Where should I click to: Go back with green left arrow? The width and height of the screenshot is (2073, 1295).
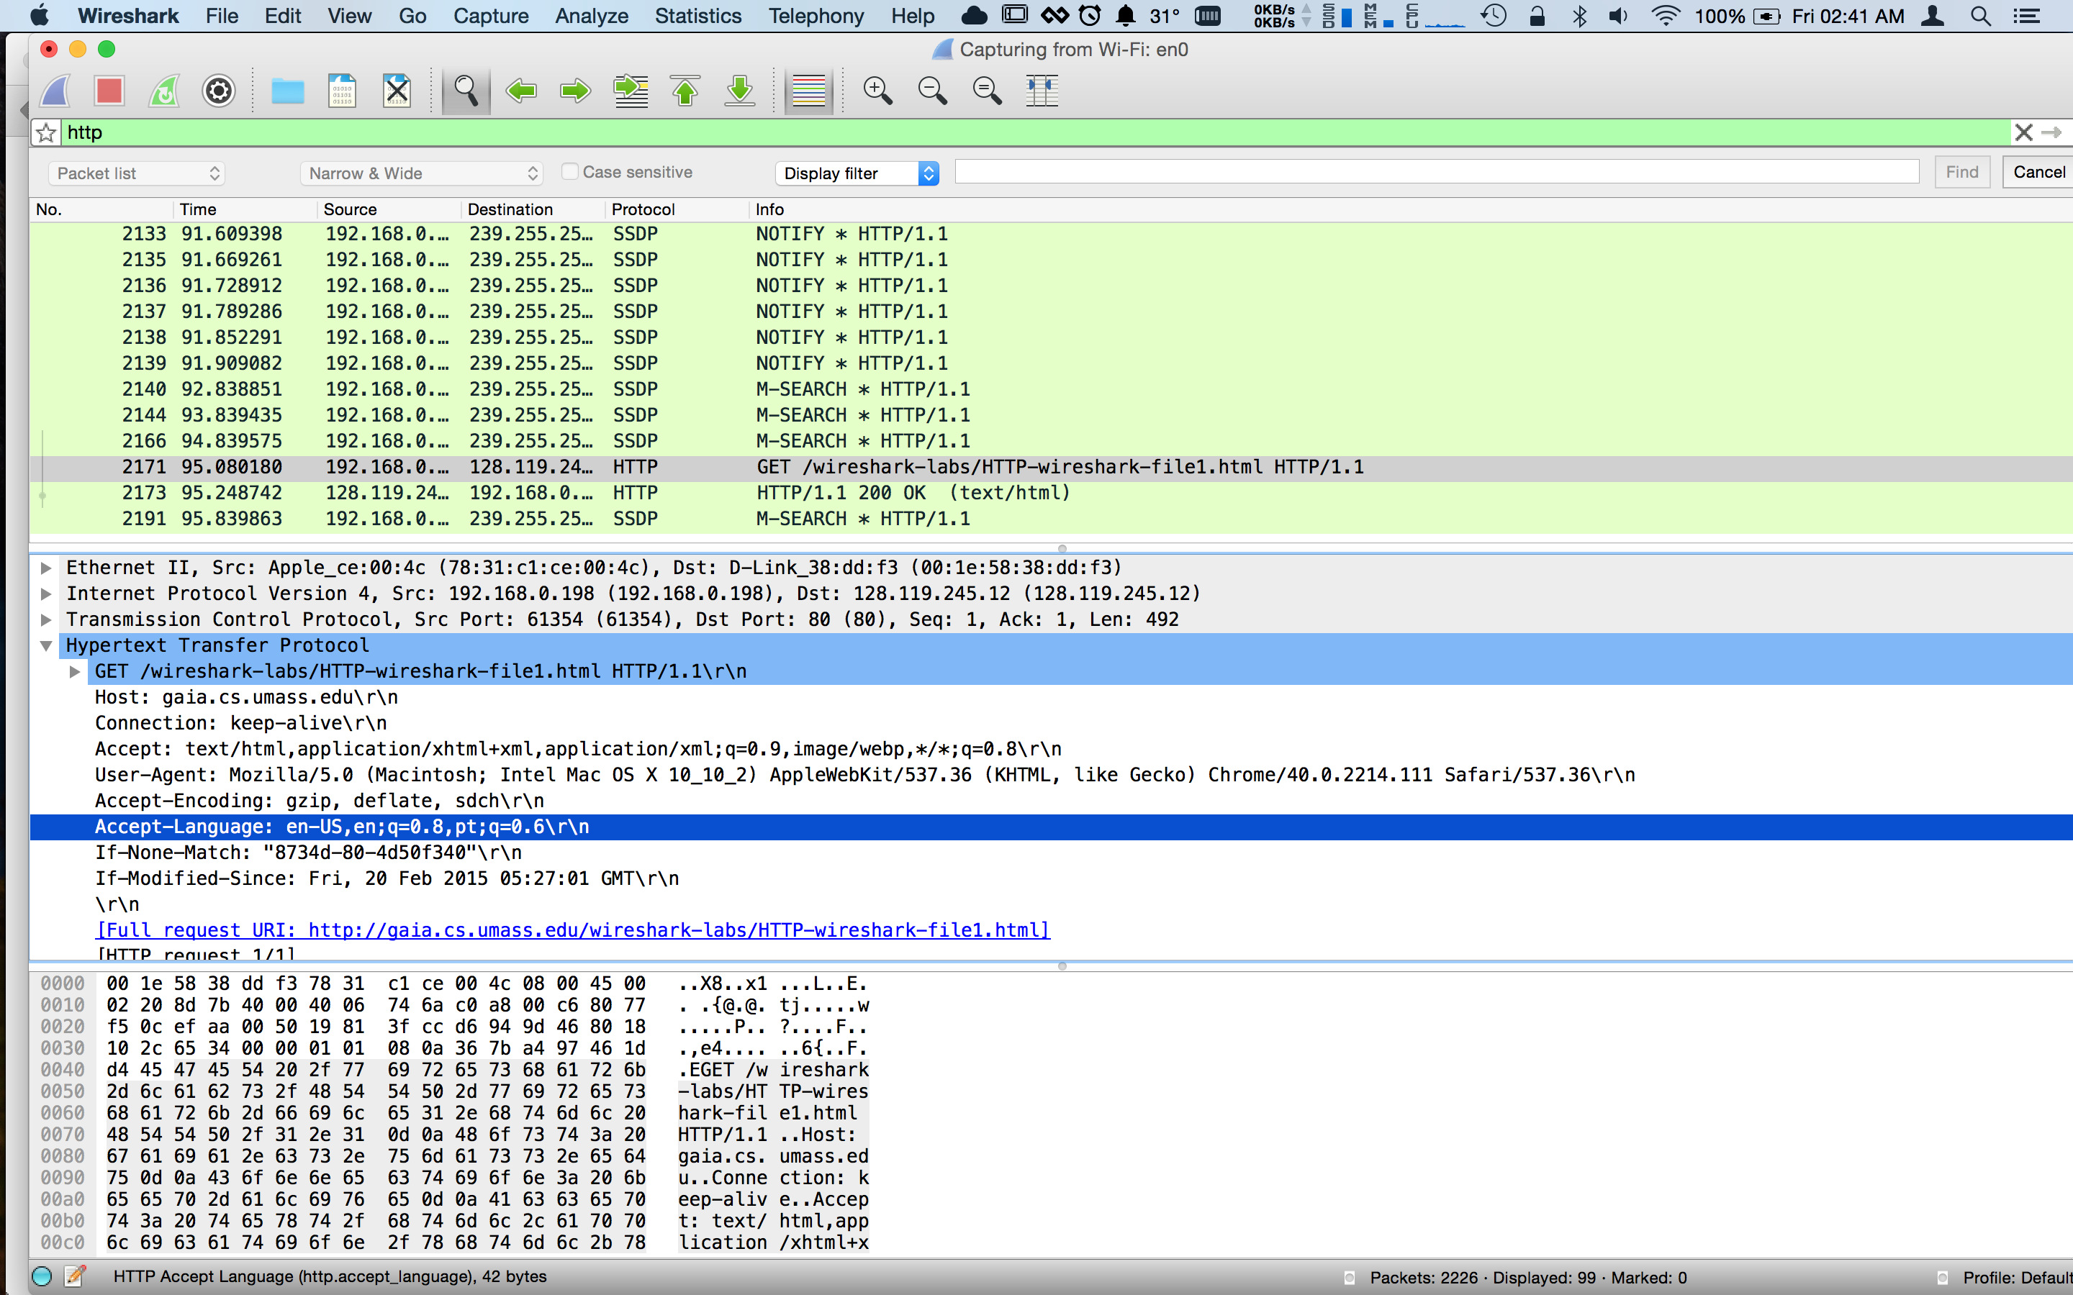[521, 90]
